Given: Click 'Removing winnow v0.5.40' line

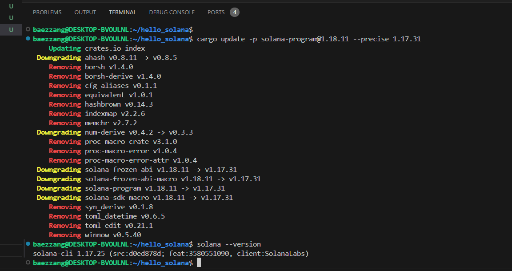Looking at the screenshot, I should tap(95, 235).
